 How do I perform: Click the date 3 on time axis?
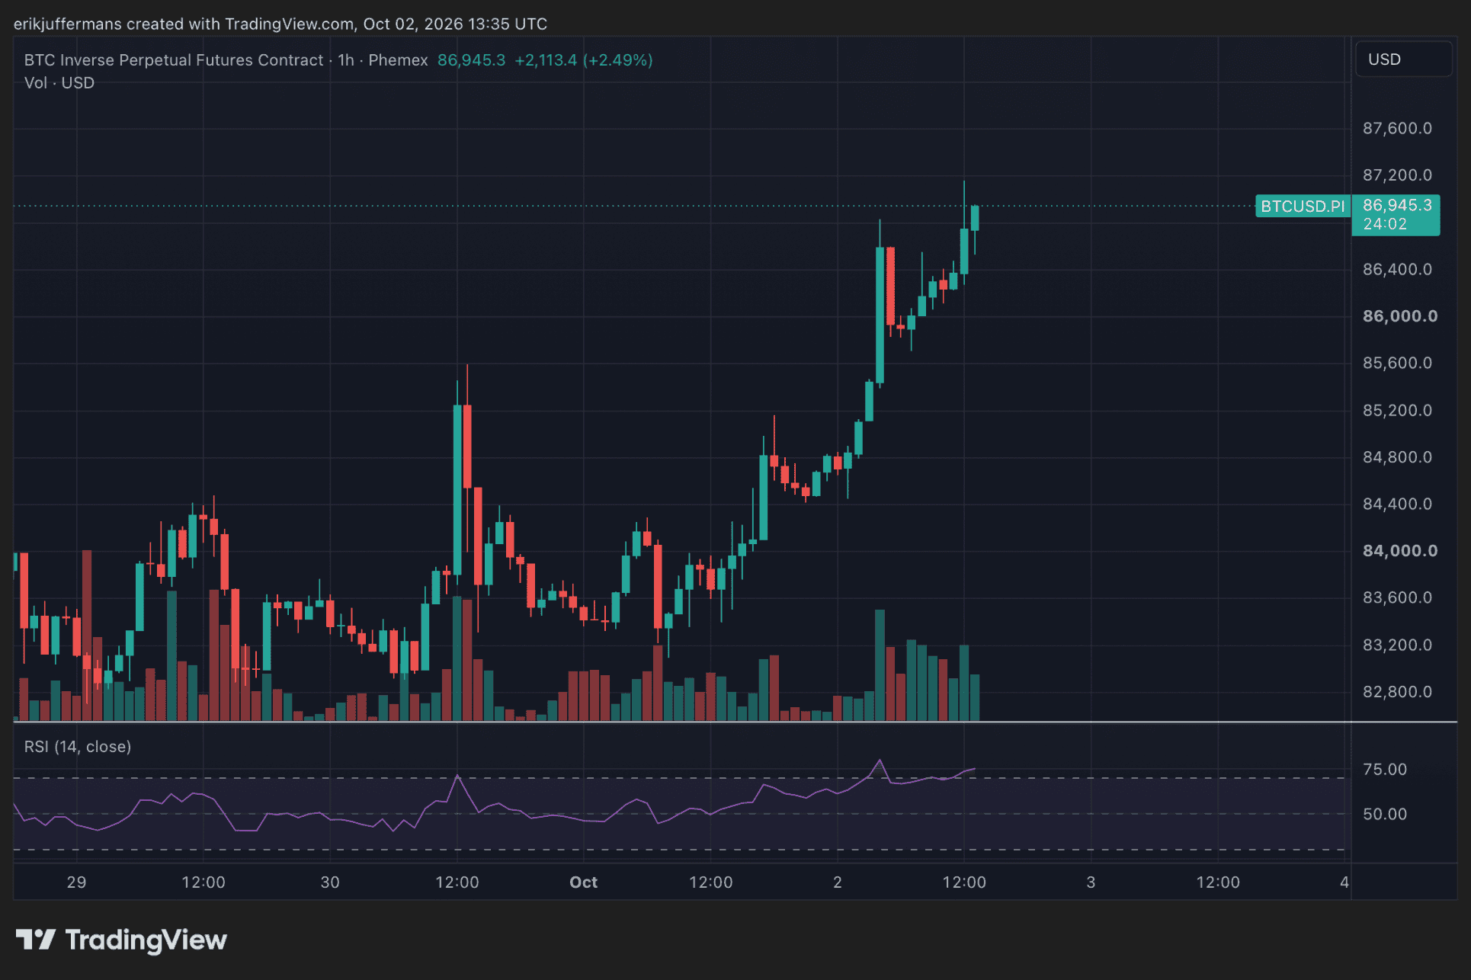[1091, 882]
